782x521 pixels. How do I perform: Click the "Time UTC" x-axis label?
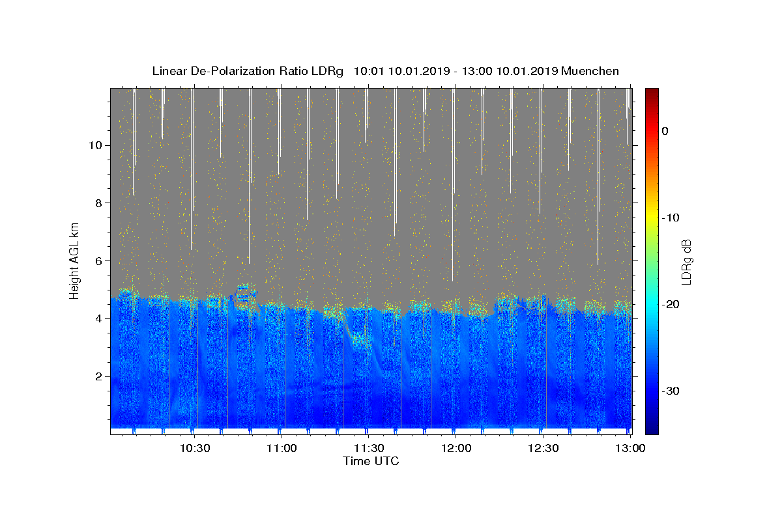[x=371, y=461]
